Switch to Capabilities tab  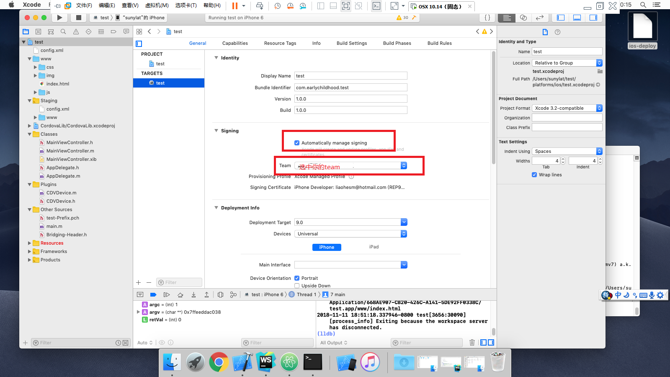click(x=235, y=43)
